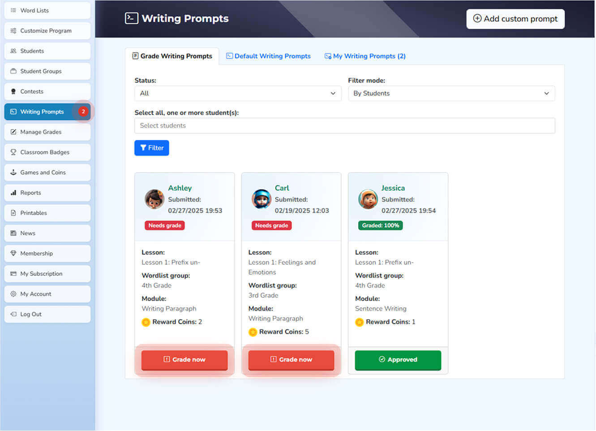Switch to Default Writing Prompts tab
Screen dimensions: 596x431
pyautogui.click(x=268, y=56)
